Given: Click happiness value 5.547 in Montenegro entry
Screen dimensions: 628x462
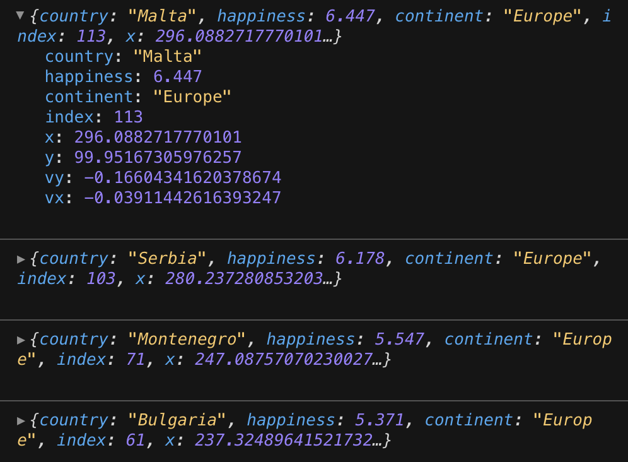Looking at the screenshot, I should 399,340.
